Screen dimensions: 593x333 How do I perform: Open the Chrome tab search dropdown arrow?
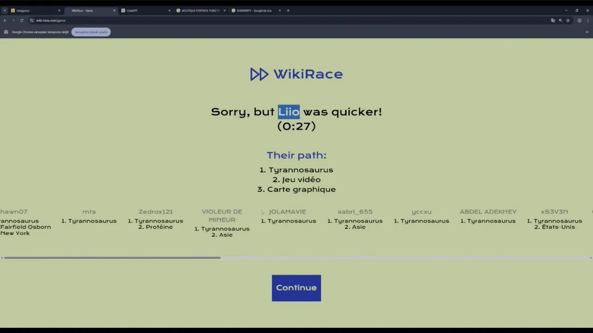[4, 10]
